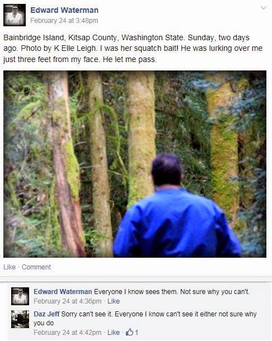The height and width of the screenshot is (341, 272).
Task: Click the man in blue jacket in photo
Action: pyautogui.click(x=177, y=206)
